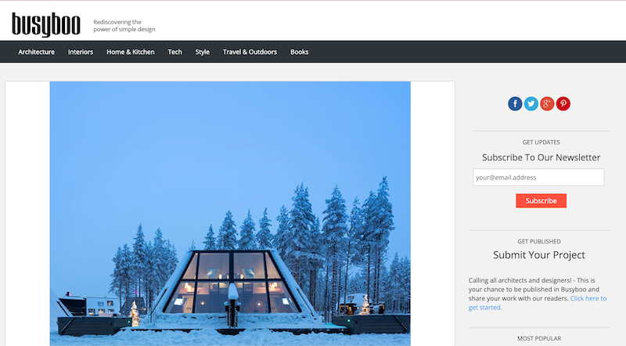Select the Books navigation item
626x346 pixels.
pyautogui.click(x=300, y=52)
